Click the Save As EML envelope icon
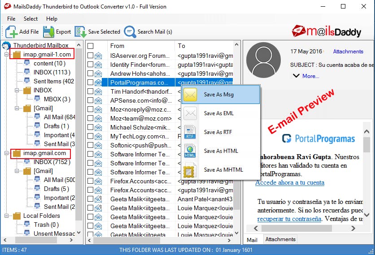The width and height of the screenshot is (375, 255). click(190, 113)
